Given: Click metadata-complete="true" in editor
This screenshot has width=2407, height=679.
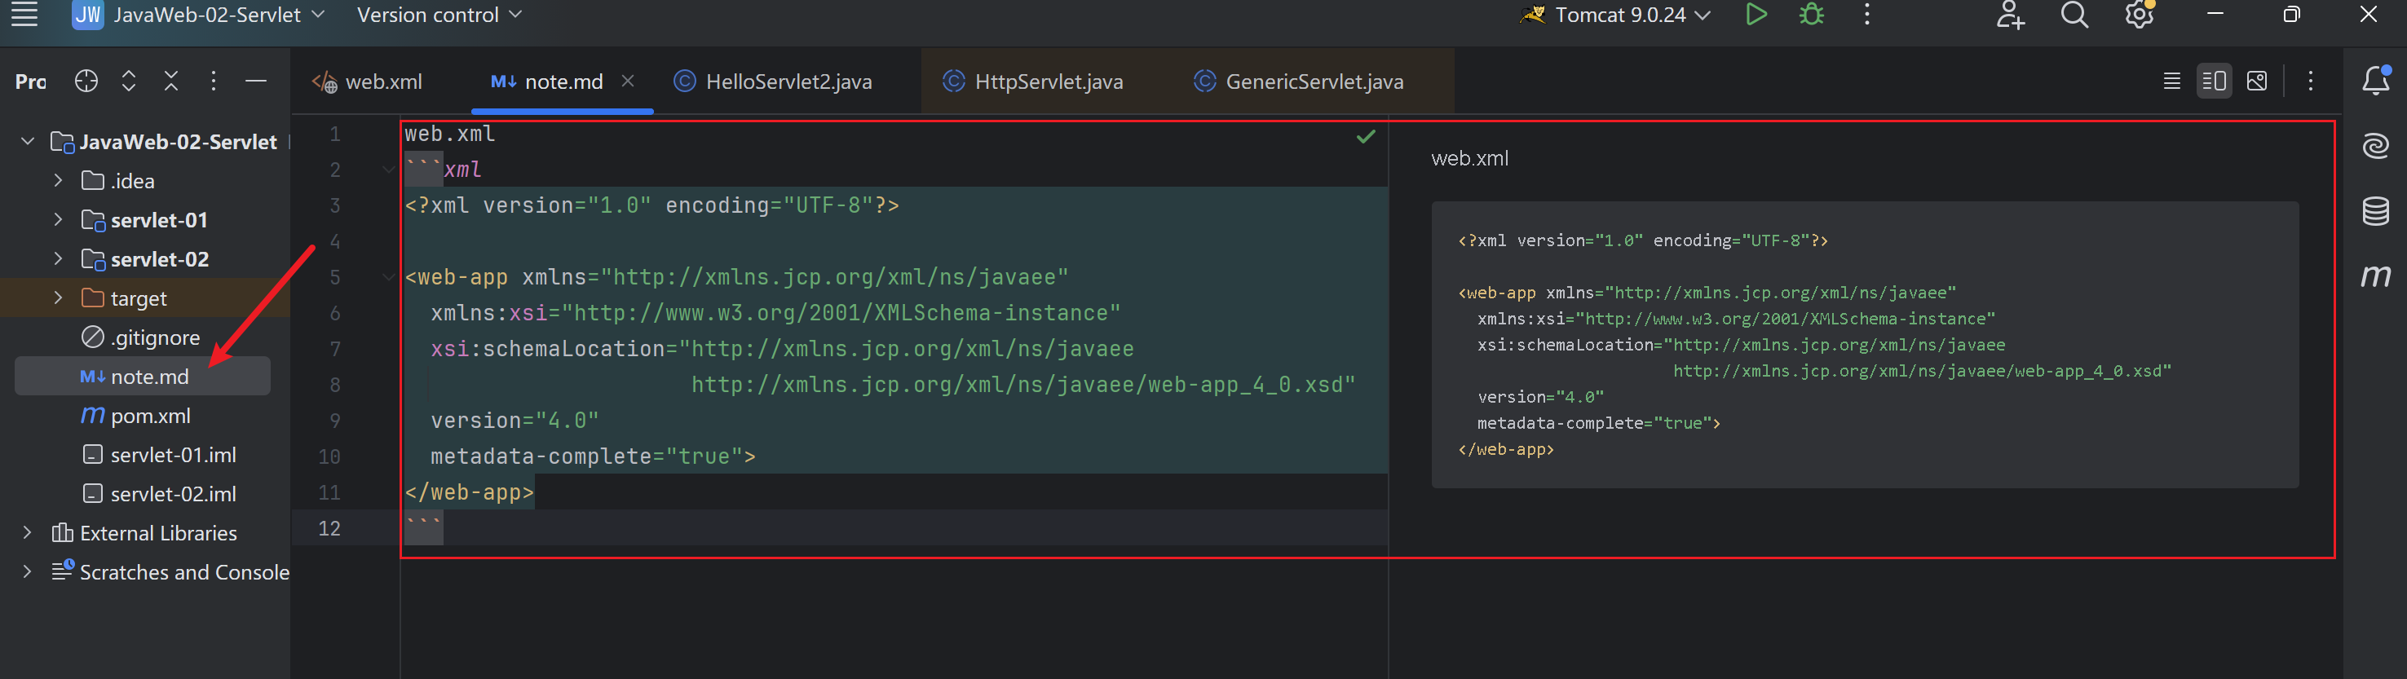Looking at the screenshot, I should [x=593, y=456].
